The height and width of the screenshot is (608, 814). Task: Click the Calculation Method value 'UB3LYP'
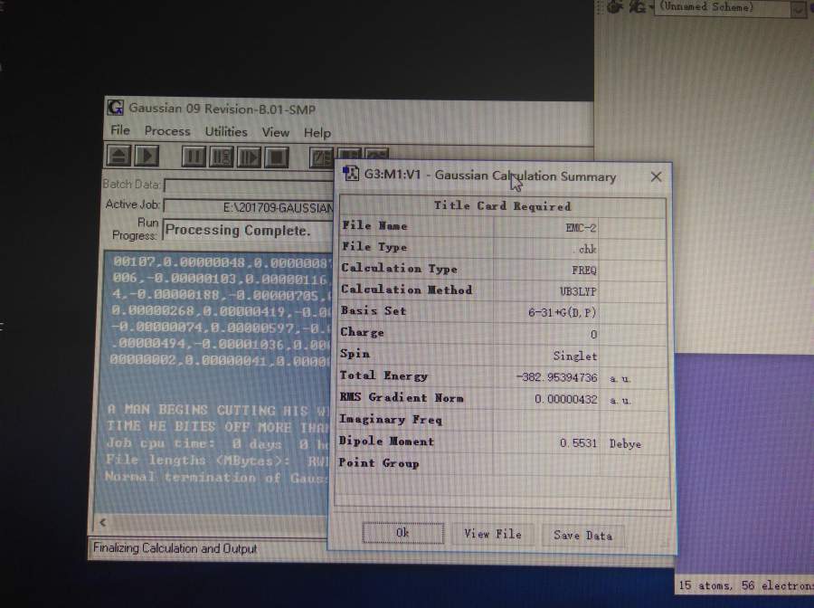point(578,291)
